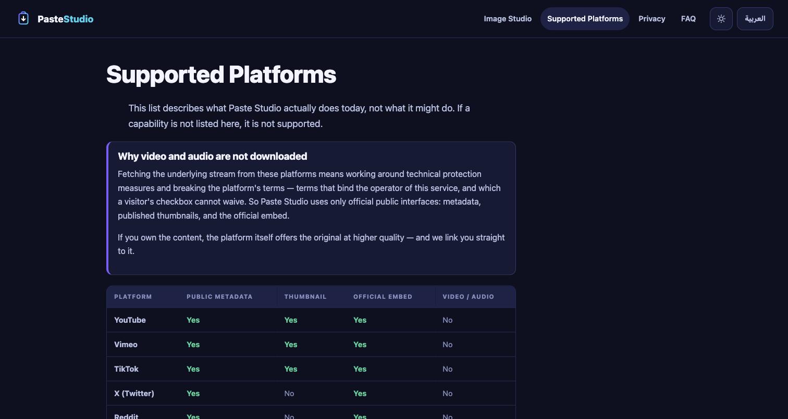The width and height of the screenshot is (788, 419).
Task: Click the 'Why video and audio are not downloaded' heading
Action: pos(212,156)
